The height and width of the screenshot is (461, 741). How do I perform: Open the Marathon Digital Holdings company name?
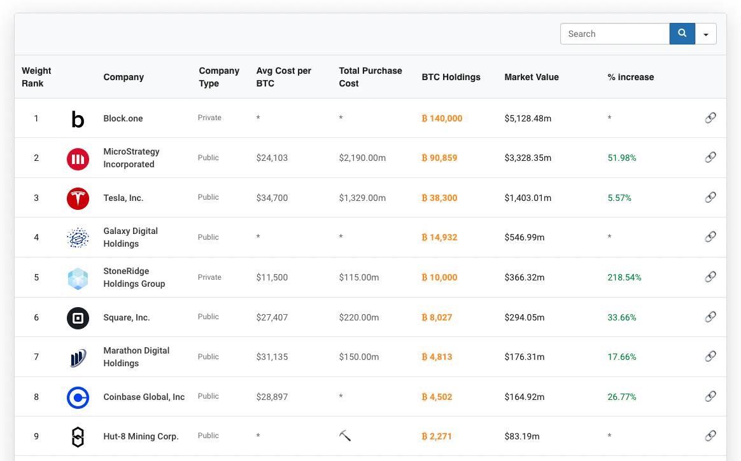[136, 357]
